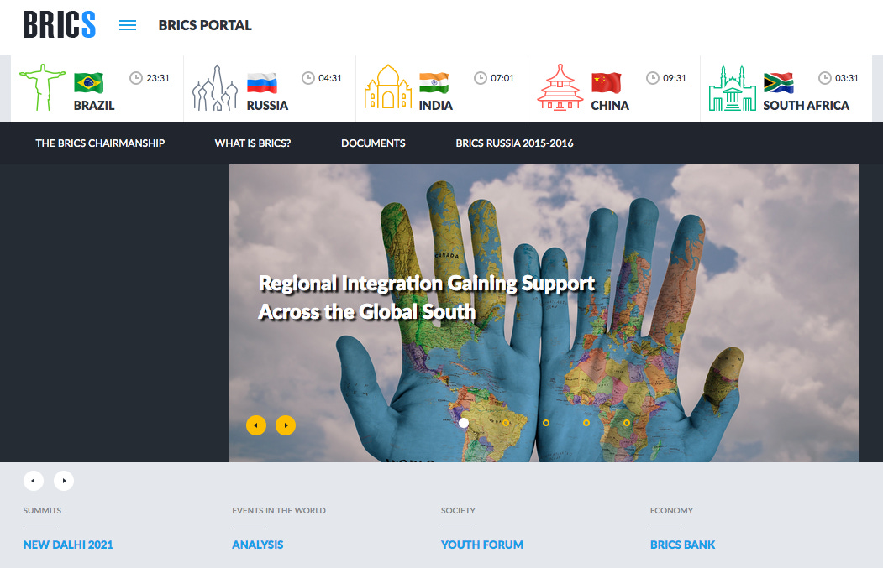This screenshot has width=883, height=568.
Task: Select the second slider dot
Action: pyautogui.click(x=506, y=422)
